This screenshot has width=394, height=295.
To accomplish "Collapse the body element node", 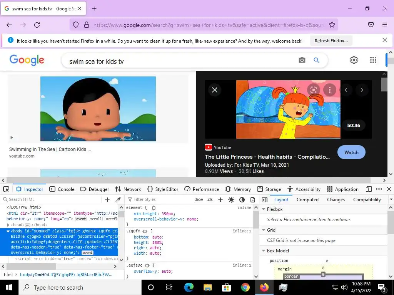I will click(8, 231).
